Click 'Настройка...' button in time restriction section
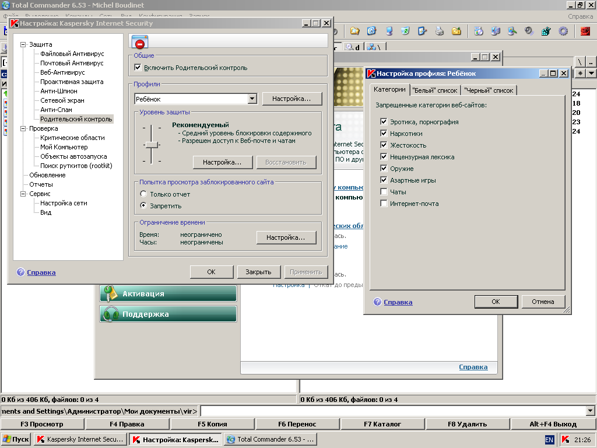 point(286,237)
